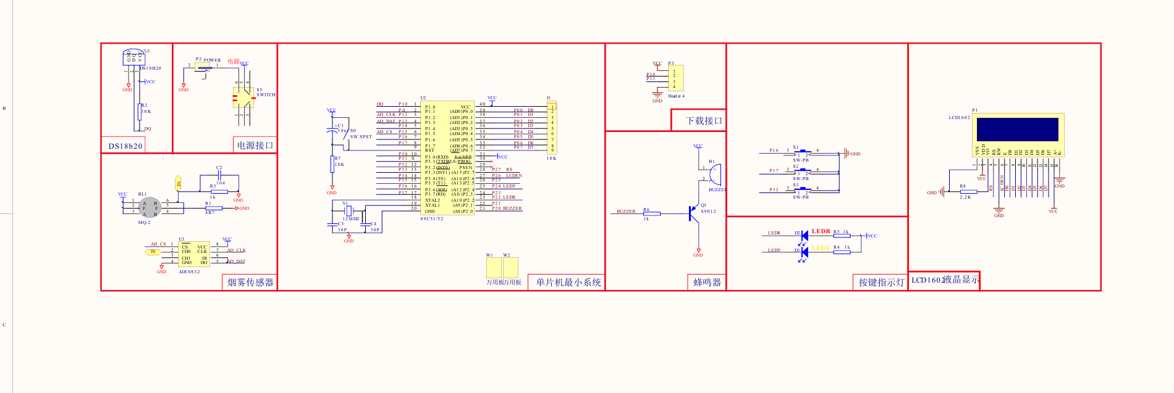Select the ADC0832 chip U3
Image resolution: width=1174 pixels, height=393 pixels.
tap(194, 254)
